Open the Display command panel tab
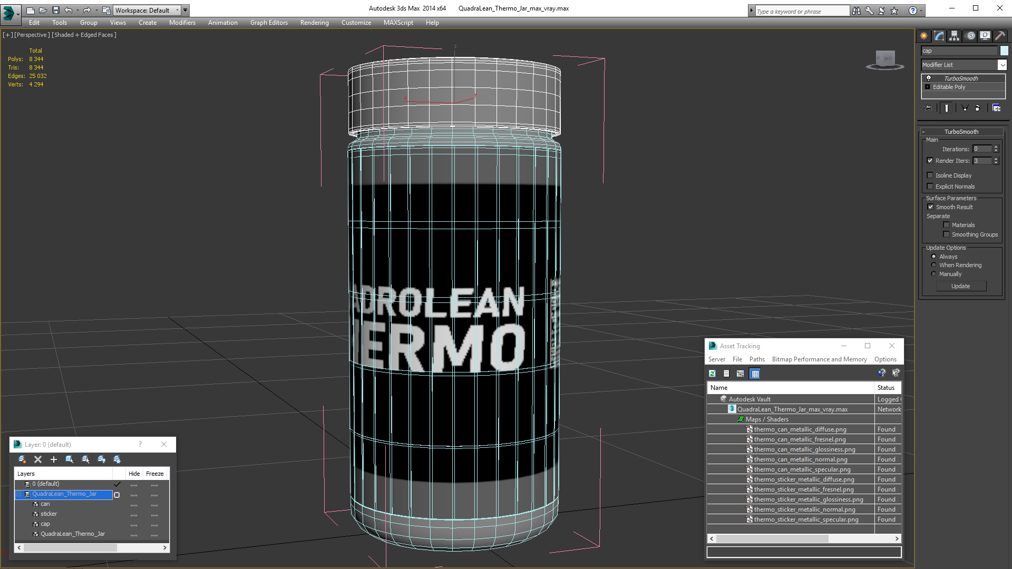This screenshot has width=1012, height=569. [x=985, y=36]
